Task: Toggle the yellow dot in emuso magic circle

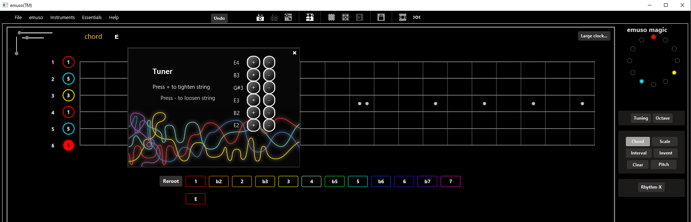Action: point(674,73)
